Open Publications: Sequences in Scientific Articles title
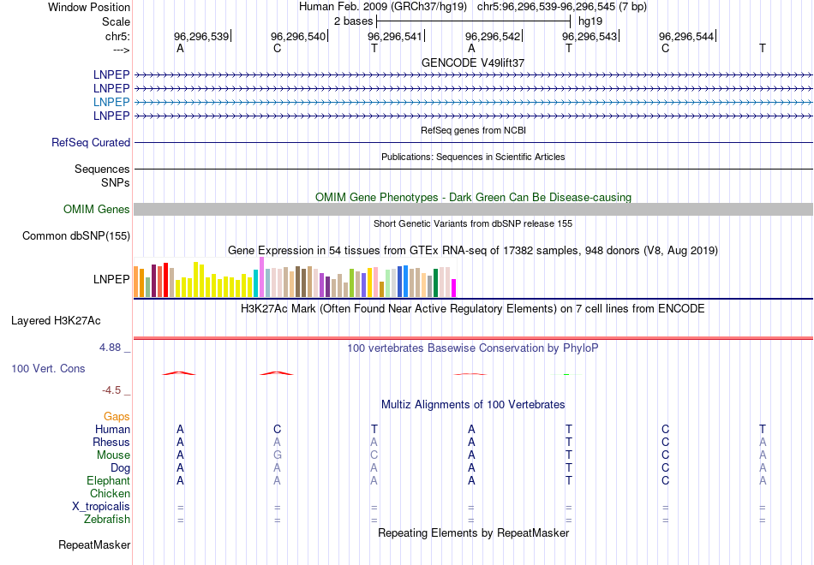The height and width of the screenshot is (565, 814). [473, 157]
